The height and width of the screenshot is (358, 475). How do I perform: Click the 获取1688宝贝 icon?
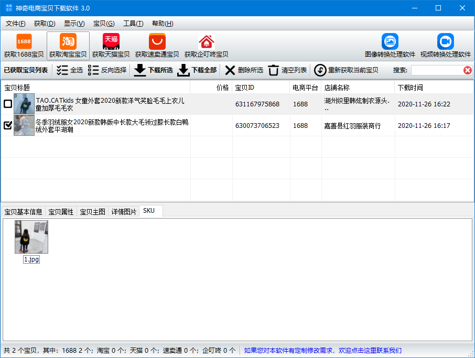pyautogui.click(x=24, y=41)
